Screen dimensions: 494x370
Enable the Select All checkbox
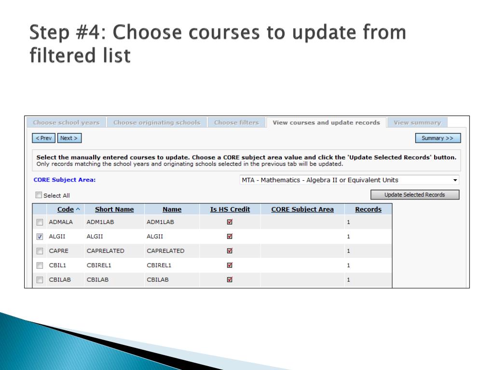click(x=39, y=195)
